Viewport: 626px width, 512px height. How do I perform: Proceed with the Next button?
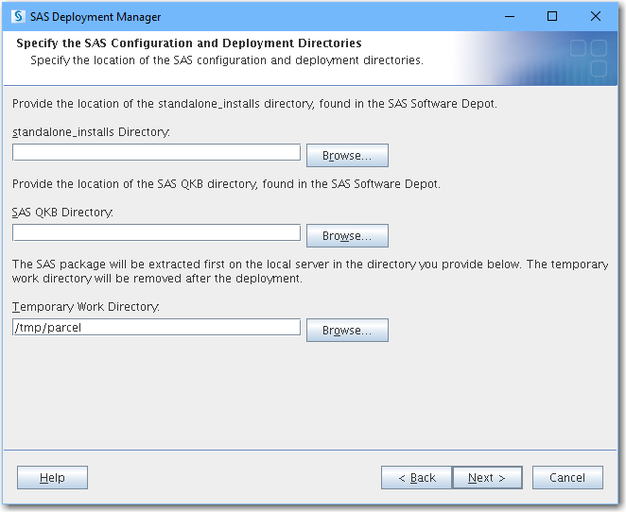click(486, 478)
